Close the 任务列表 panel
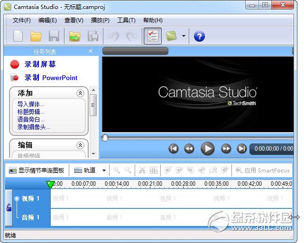The height and width of the screenshot is (243, 304). point(91,51)
